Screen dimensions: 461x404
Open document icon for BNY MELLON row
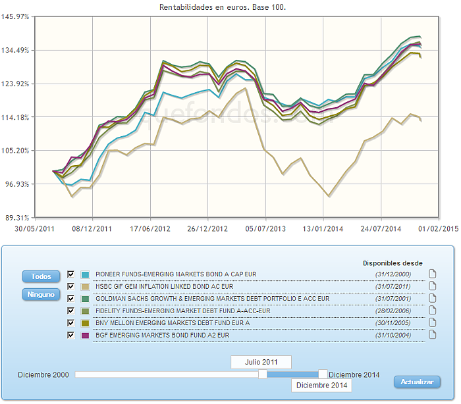[x=432, y=322]
